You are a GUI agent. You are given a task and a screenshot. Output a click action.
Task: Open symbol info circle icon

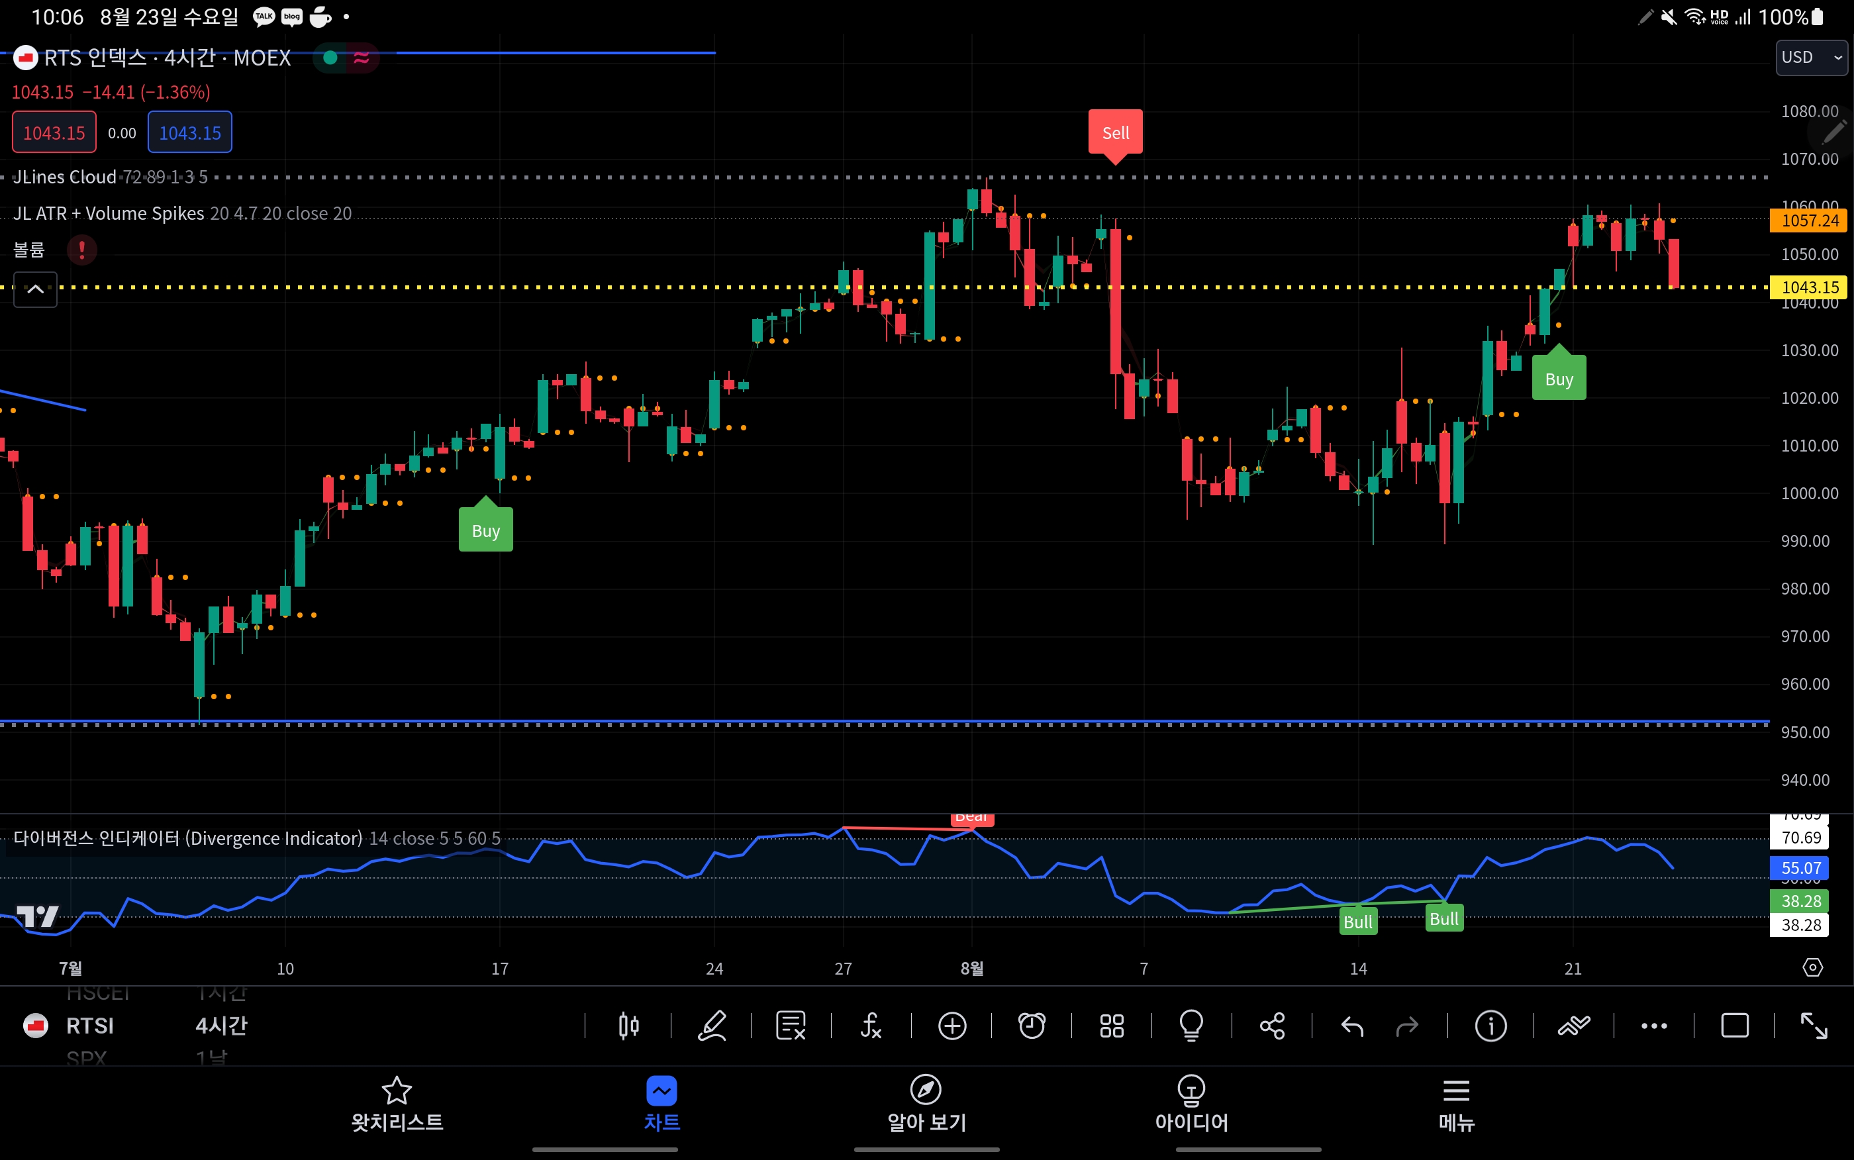coord(1490,1026)
